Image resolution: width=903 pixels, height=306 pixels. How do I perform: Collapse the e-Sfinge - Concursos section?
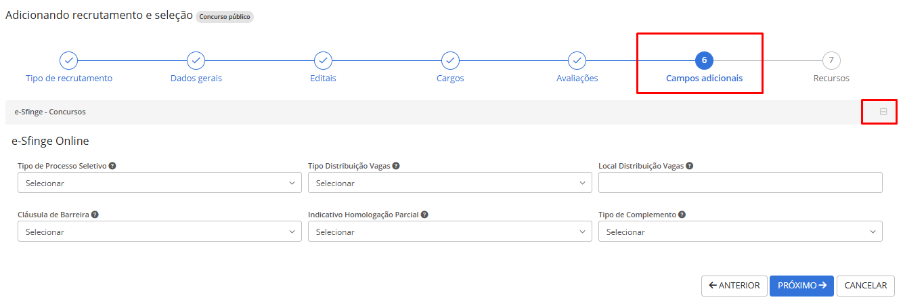coord(883,112)
